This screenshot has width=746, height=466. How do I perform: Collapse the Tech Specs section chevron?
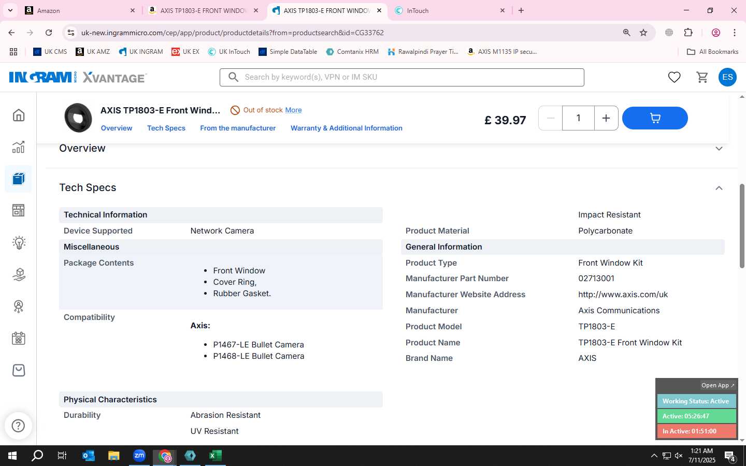(x=719, y=188)
